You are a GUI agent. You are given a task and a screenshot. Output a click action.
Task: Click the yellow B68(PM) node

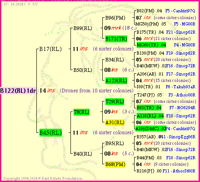[115, 164]
